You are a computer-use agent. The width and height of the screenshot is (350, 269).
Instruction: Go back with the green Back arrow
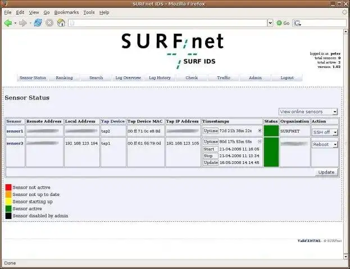pos(8,23)
